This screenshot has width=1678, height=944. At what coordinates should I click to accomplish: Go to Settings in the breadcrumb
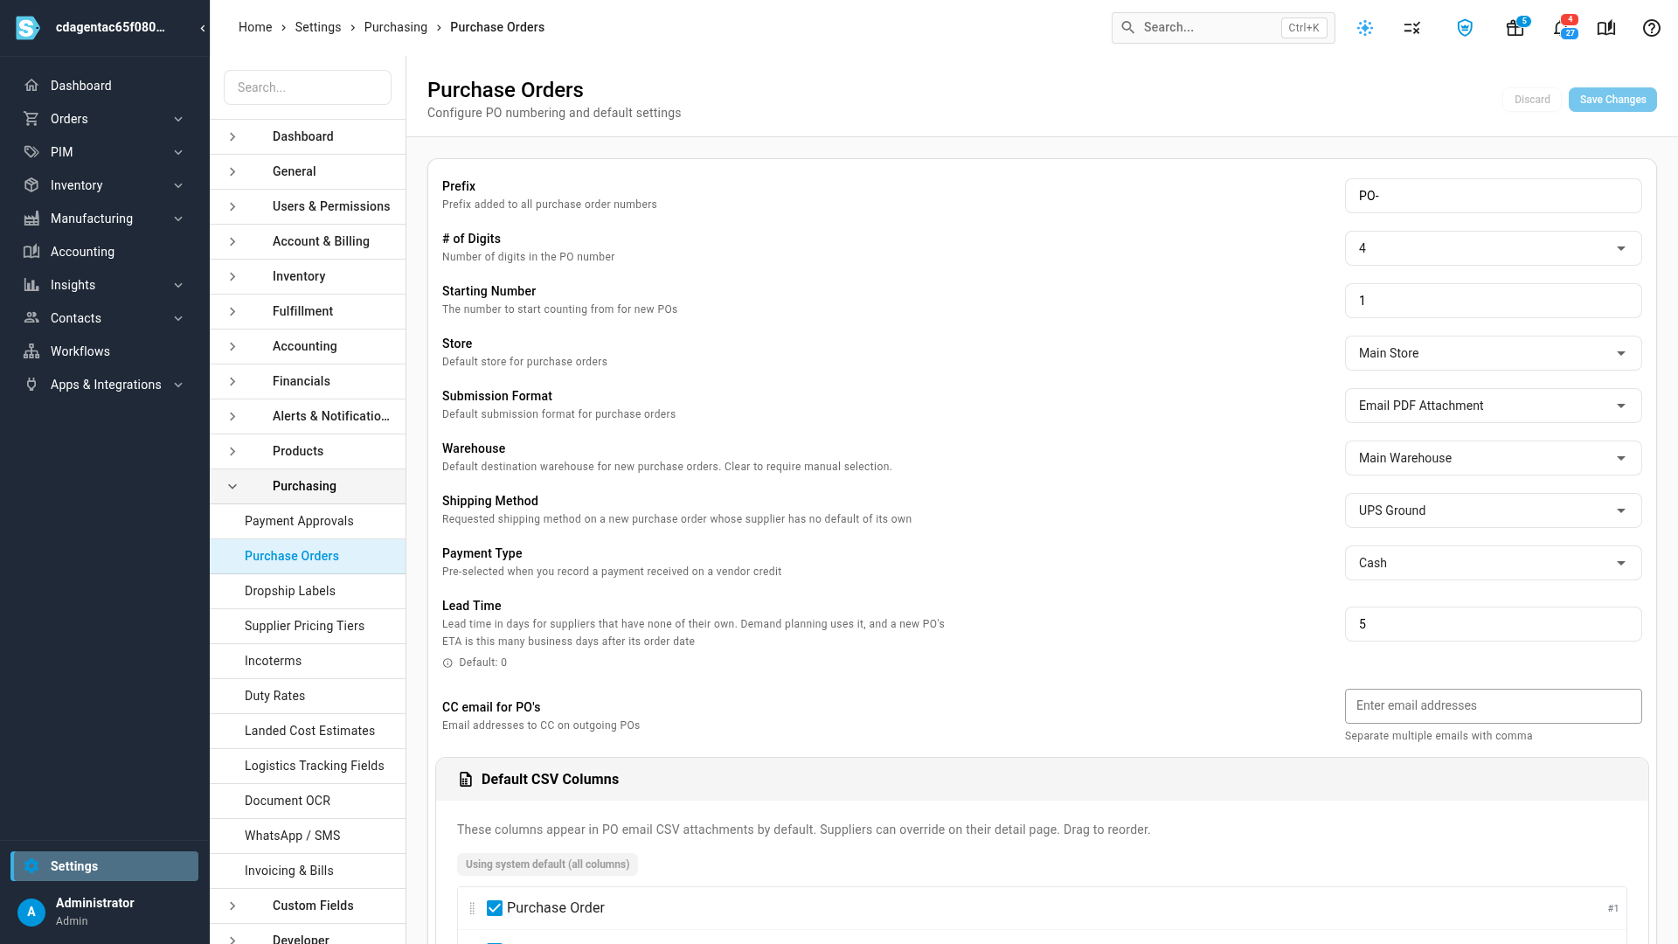318,27
